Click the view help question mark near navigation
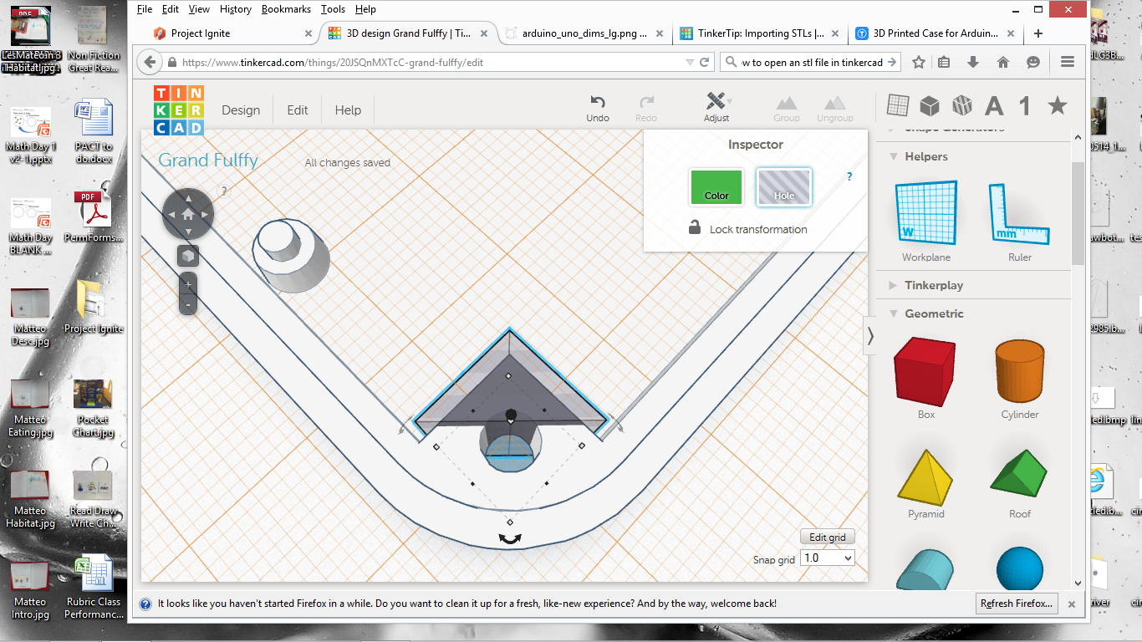This screenshot has width=1142, height=642. click(223, 191)
